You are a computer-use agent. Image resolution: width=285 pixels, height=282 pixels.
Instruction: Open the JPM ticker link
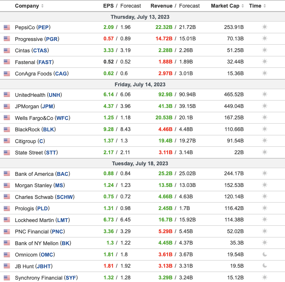48,106
